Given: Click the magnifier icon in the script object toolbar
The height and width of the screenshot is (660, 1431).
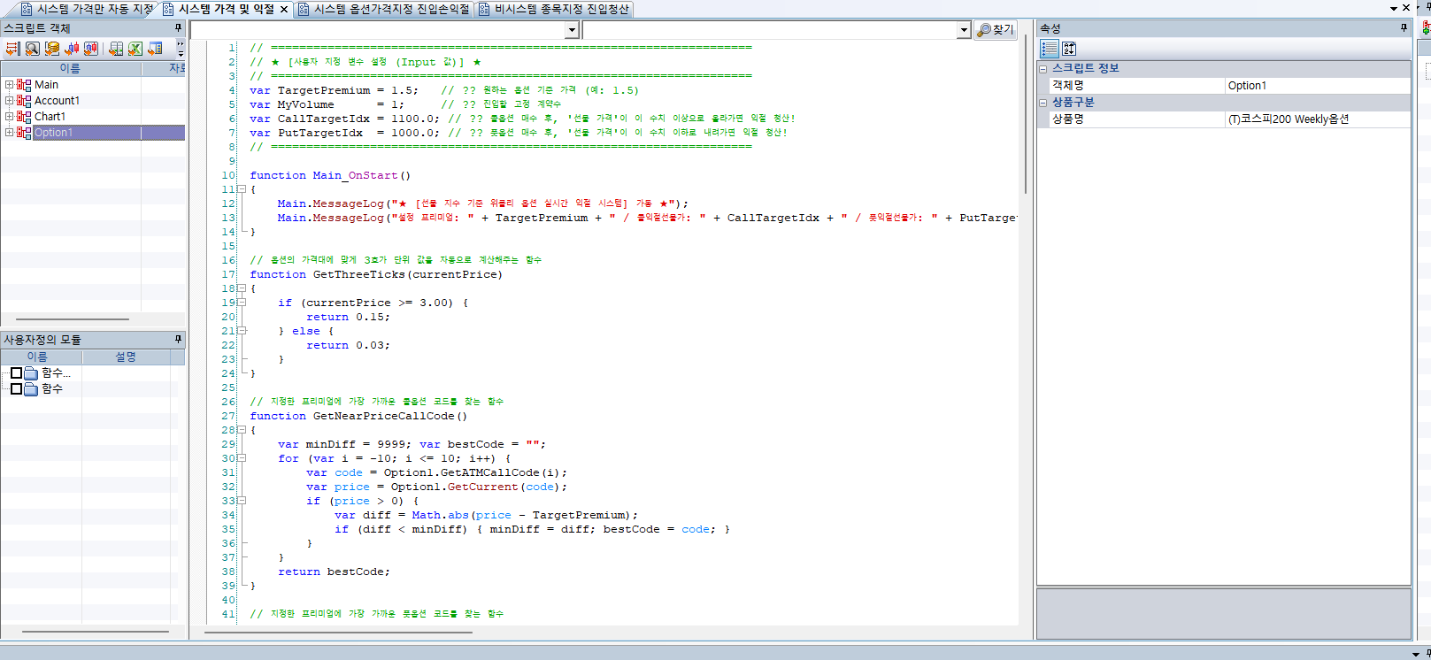Looking at the screenshot, I should coord(32,49).
